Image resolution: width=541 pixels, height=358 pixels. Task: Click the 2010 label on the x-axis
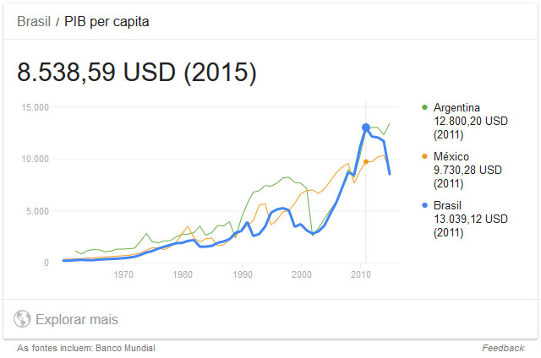coord(363,274)
